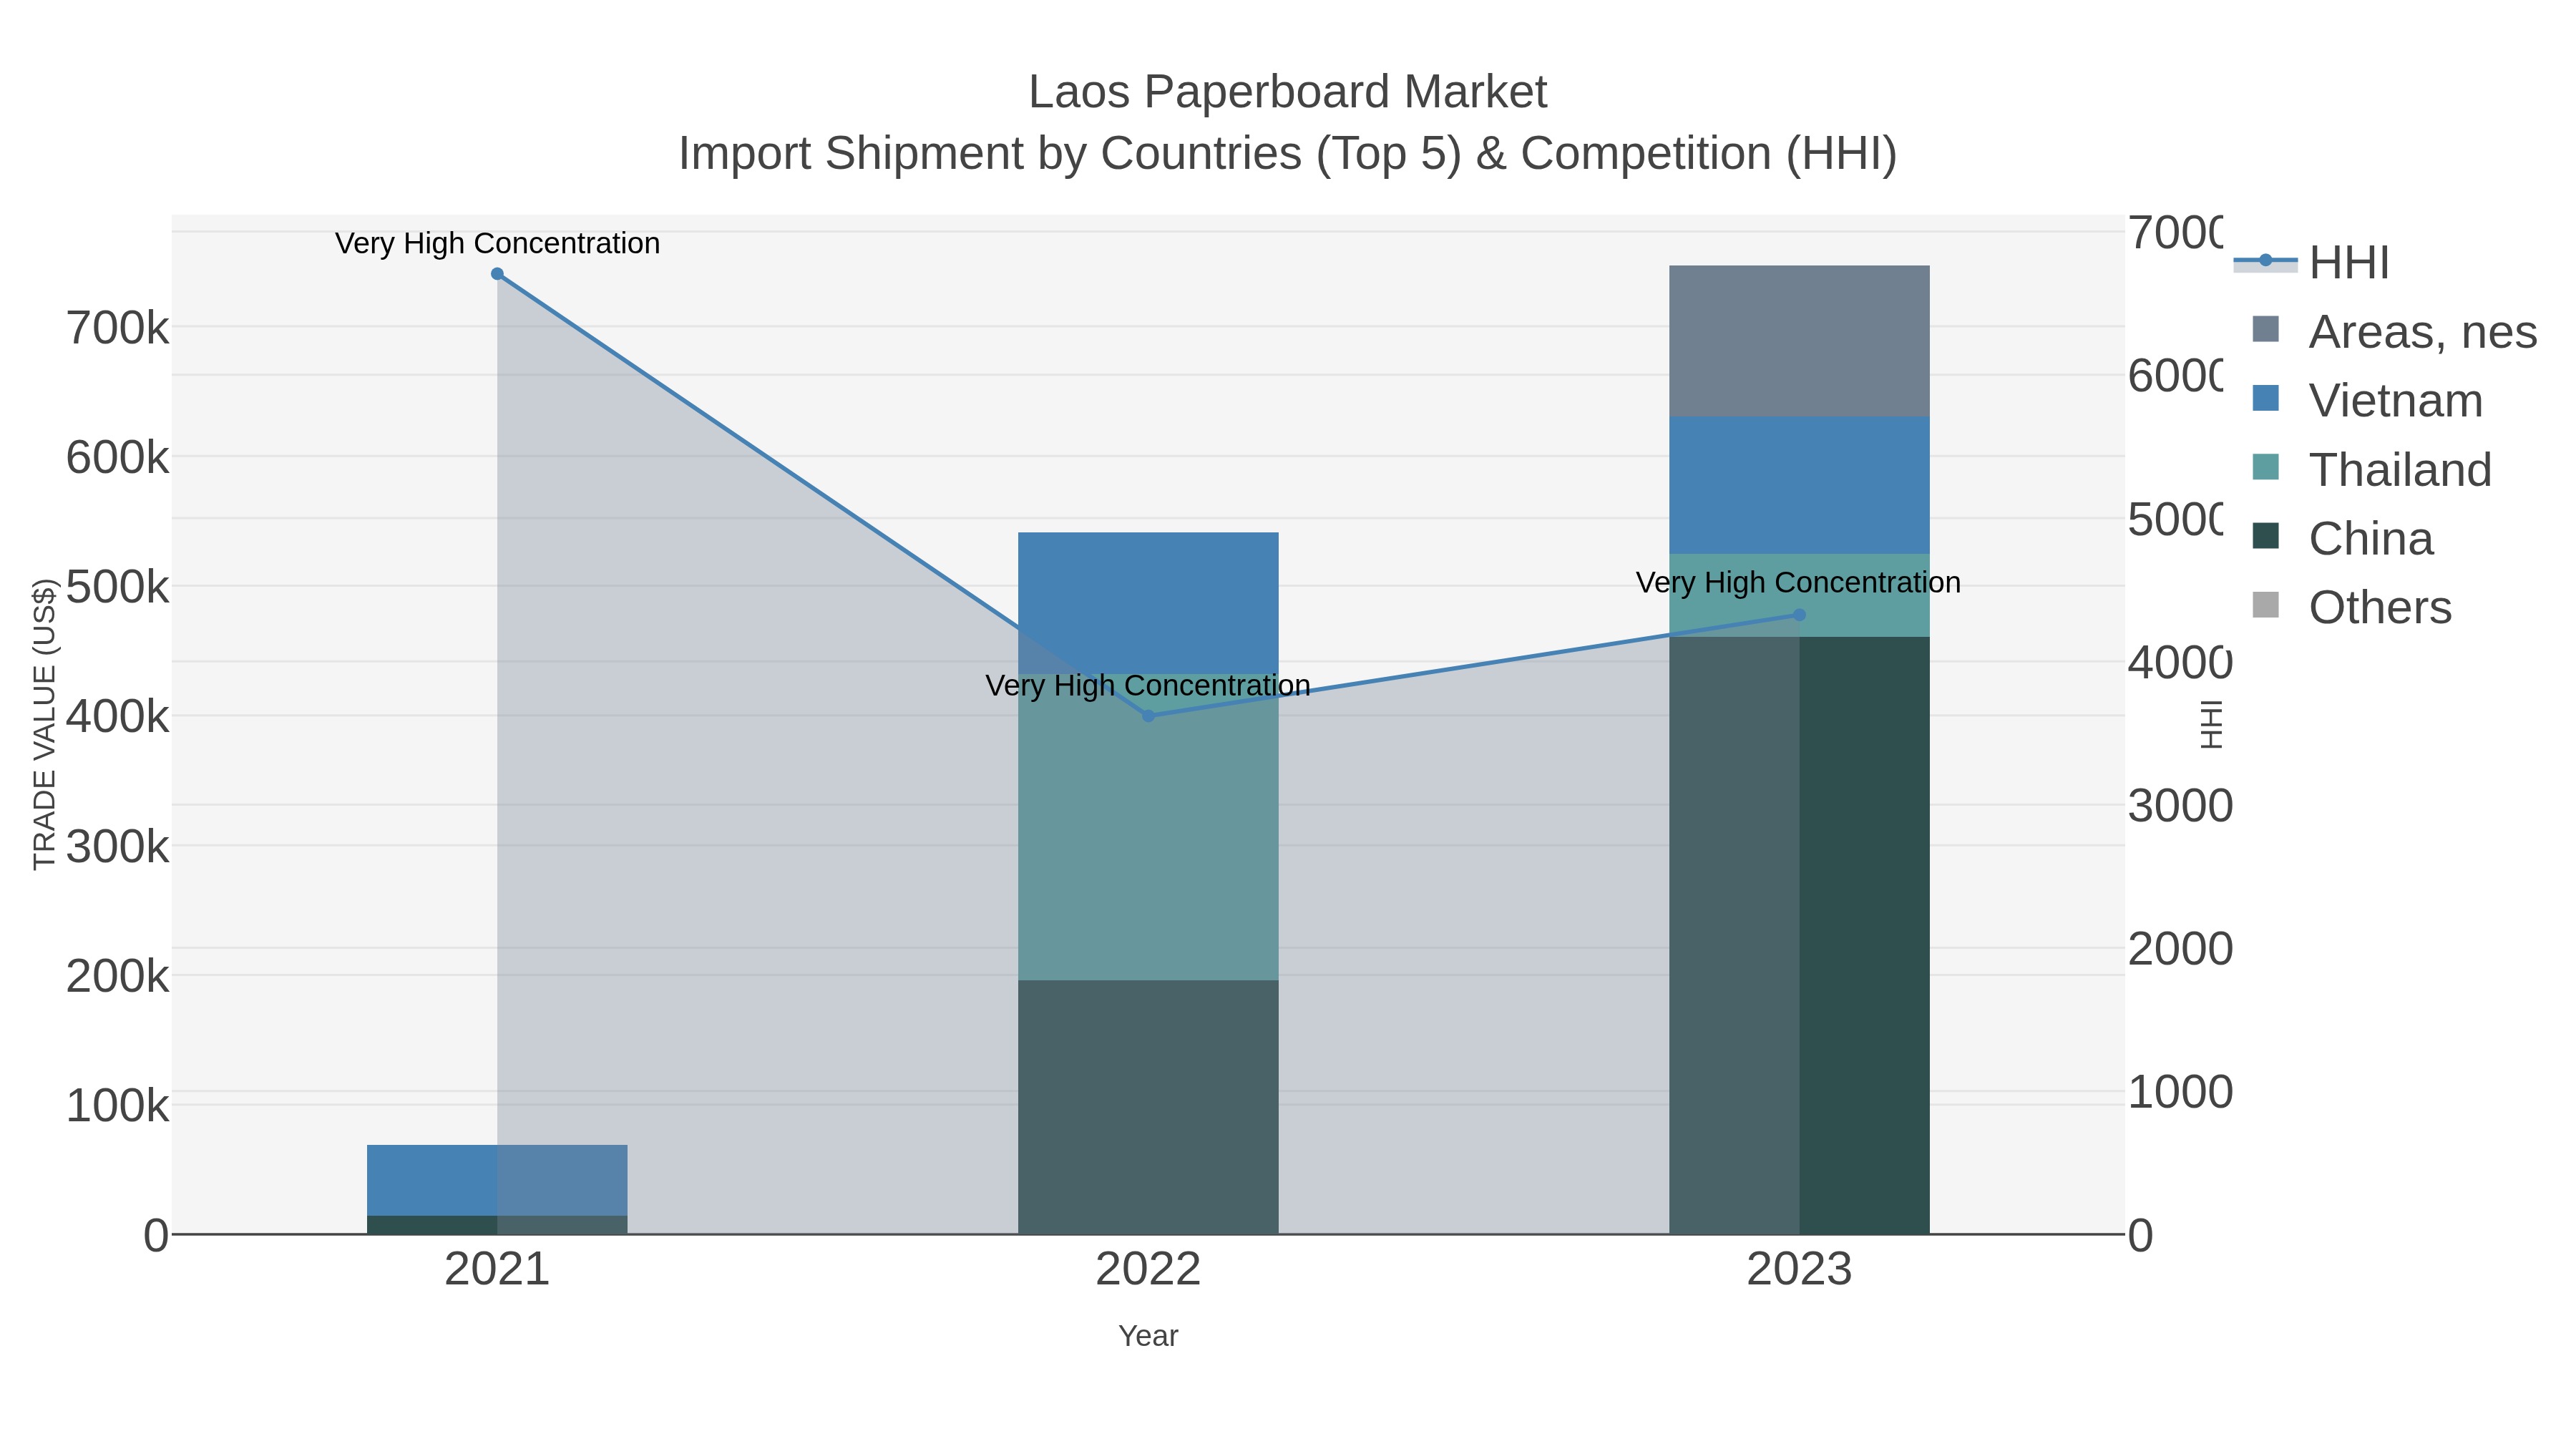Viewport: 2576px width, 1449px height.
Task: Click the Thailand teal legend swatch
Action: coord(2266,467)
